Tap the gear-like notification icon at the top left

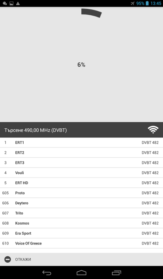(5, 3)
